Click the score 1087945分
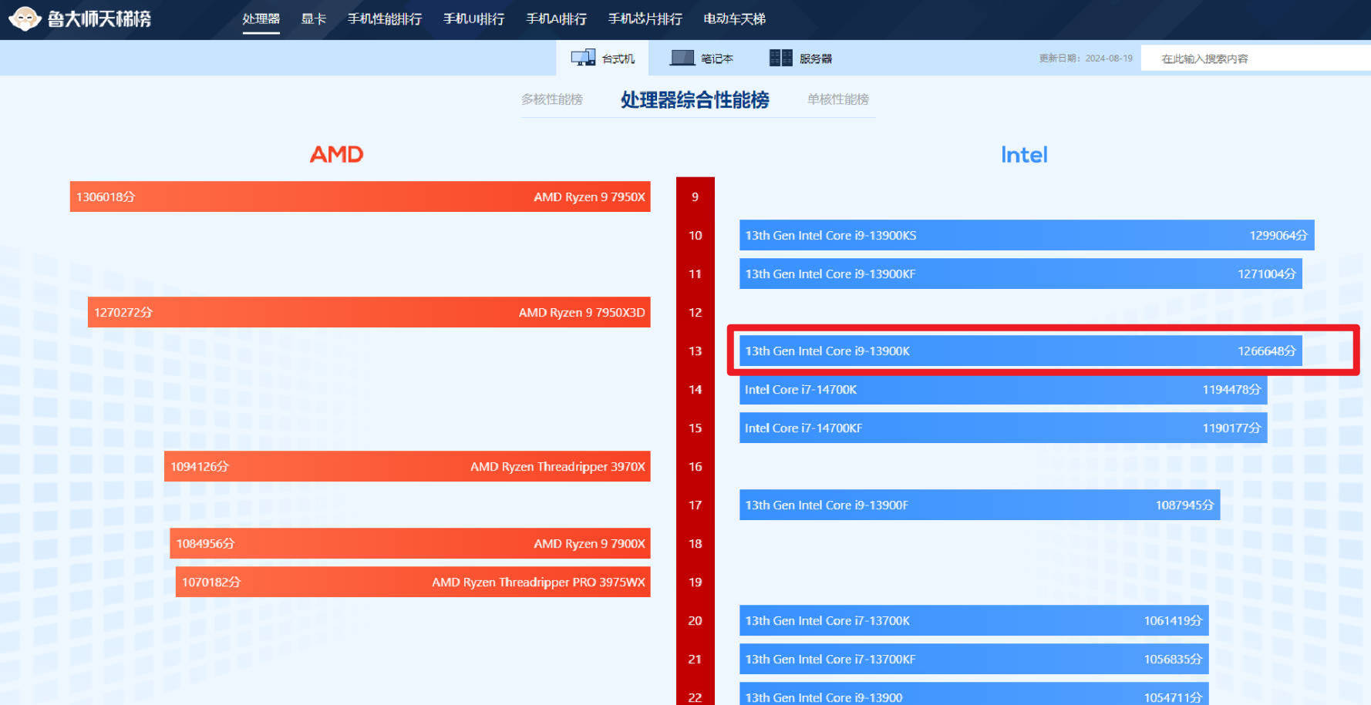1371x705 pixels. pos(1184,505)
